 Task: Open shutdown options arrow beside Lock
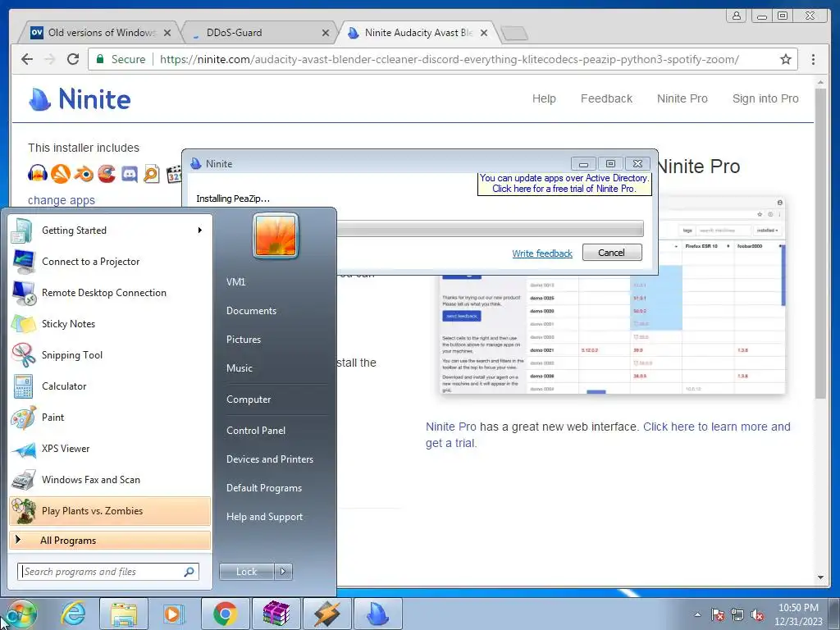283,572
